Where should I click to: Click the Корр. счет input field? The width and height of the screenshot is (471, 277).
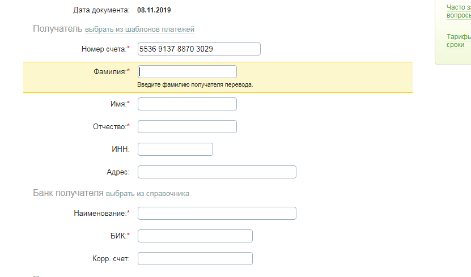point(195,258)
